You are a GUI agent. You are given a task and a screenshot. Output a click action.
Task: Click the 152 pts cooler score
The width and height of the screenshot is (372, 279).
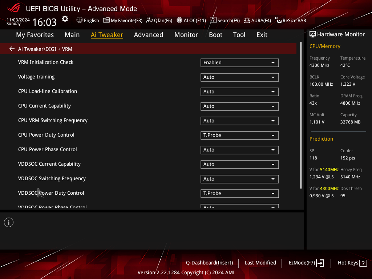(348, 158)
